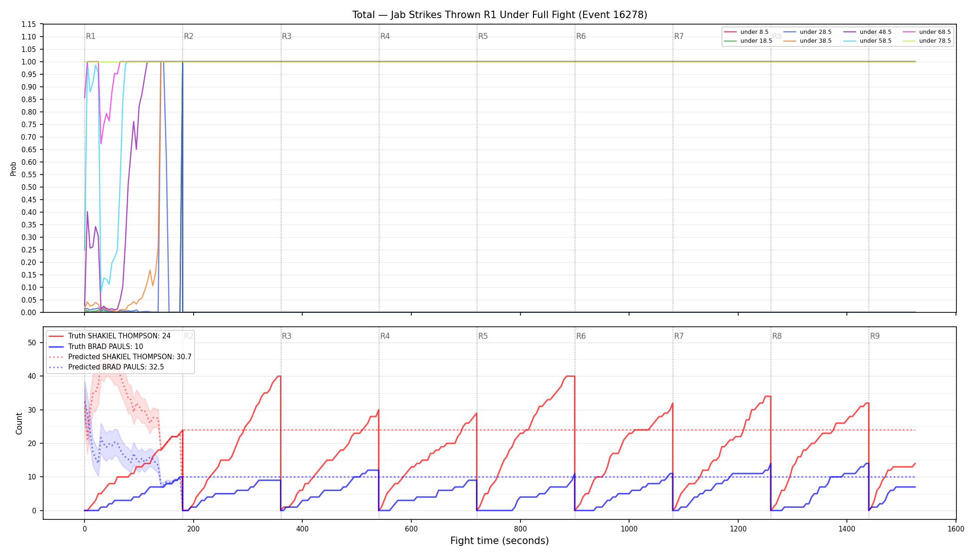
Task: Click the fight time axis tick label 800
Action: 520,529
